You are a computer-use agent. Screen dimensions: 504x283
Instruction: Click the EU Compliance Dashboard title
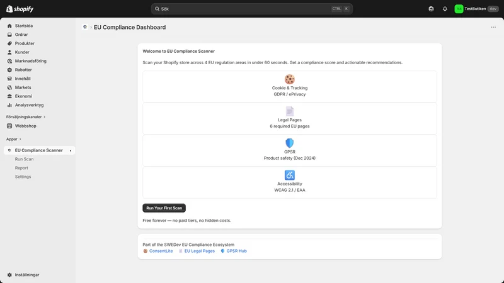tap(130, 27)
